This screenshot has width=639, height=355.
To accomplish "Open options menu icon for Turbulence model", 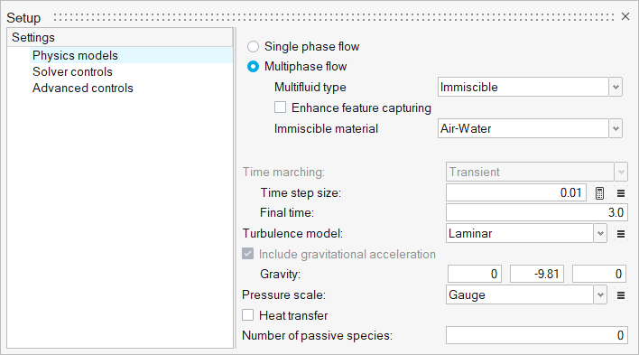I will (x=621, y=234).
